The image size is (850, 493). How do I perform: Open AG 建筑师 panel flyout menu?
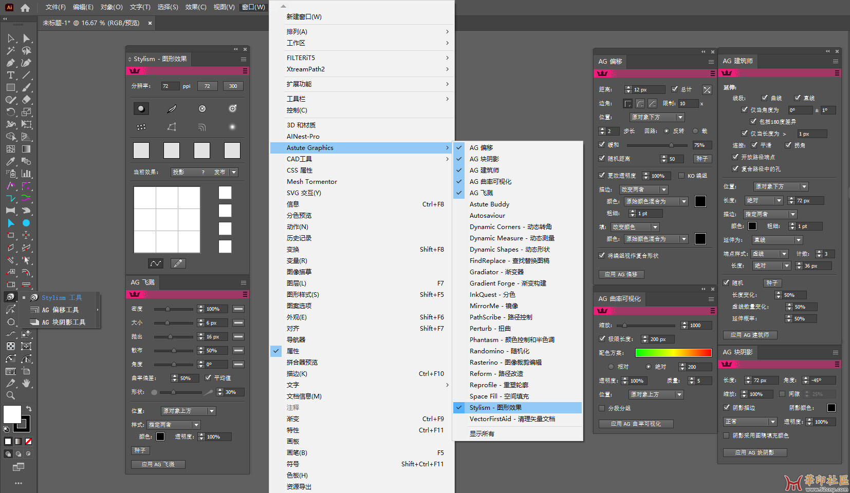coord(836,61)
